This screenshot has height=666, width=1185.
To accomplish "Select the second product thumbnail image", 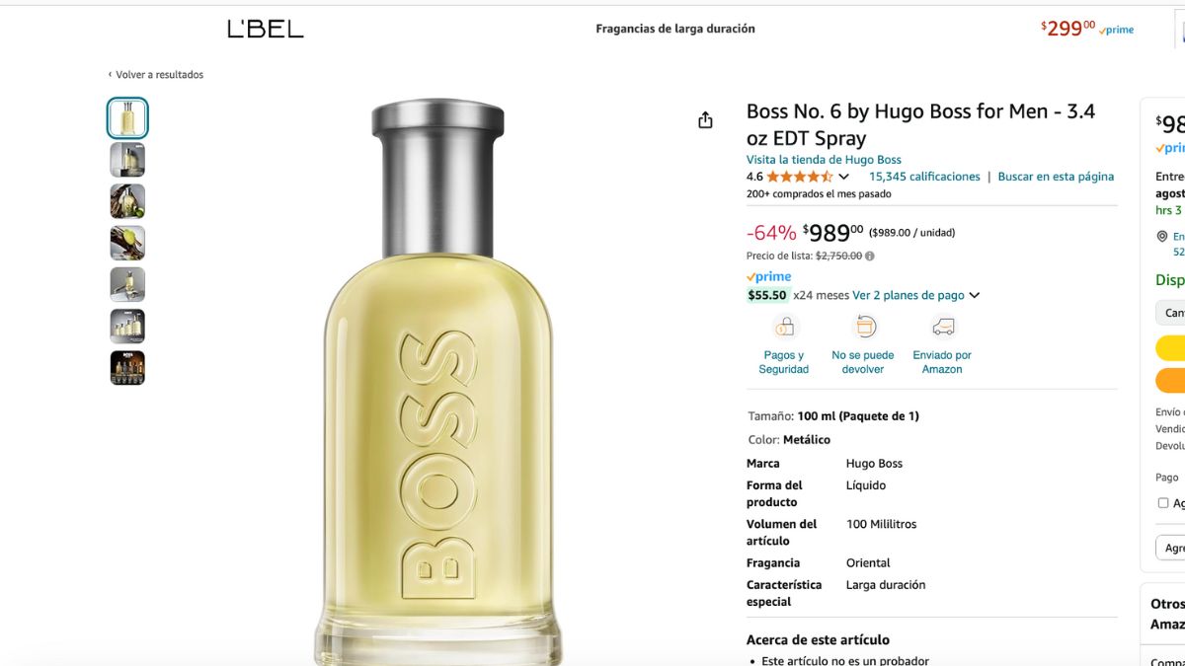I will pos(127,160).
